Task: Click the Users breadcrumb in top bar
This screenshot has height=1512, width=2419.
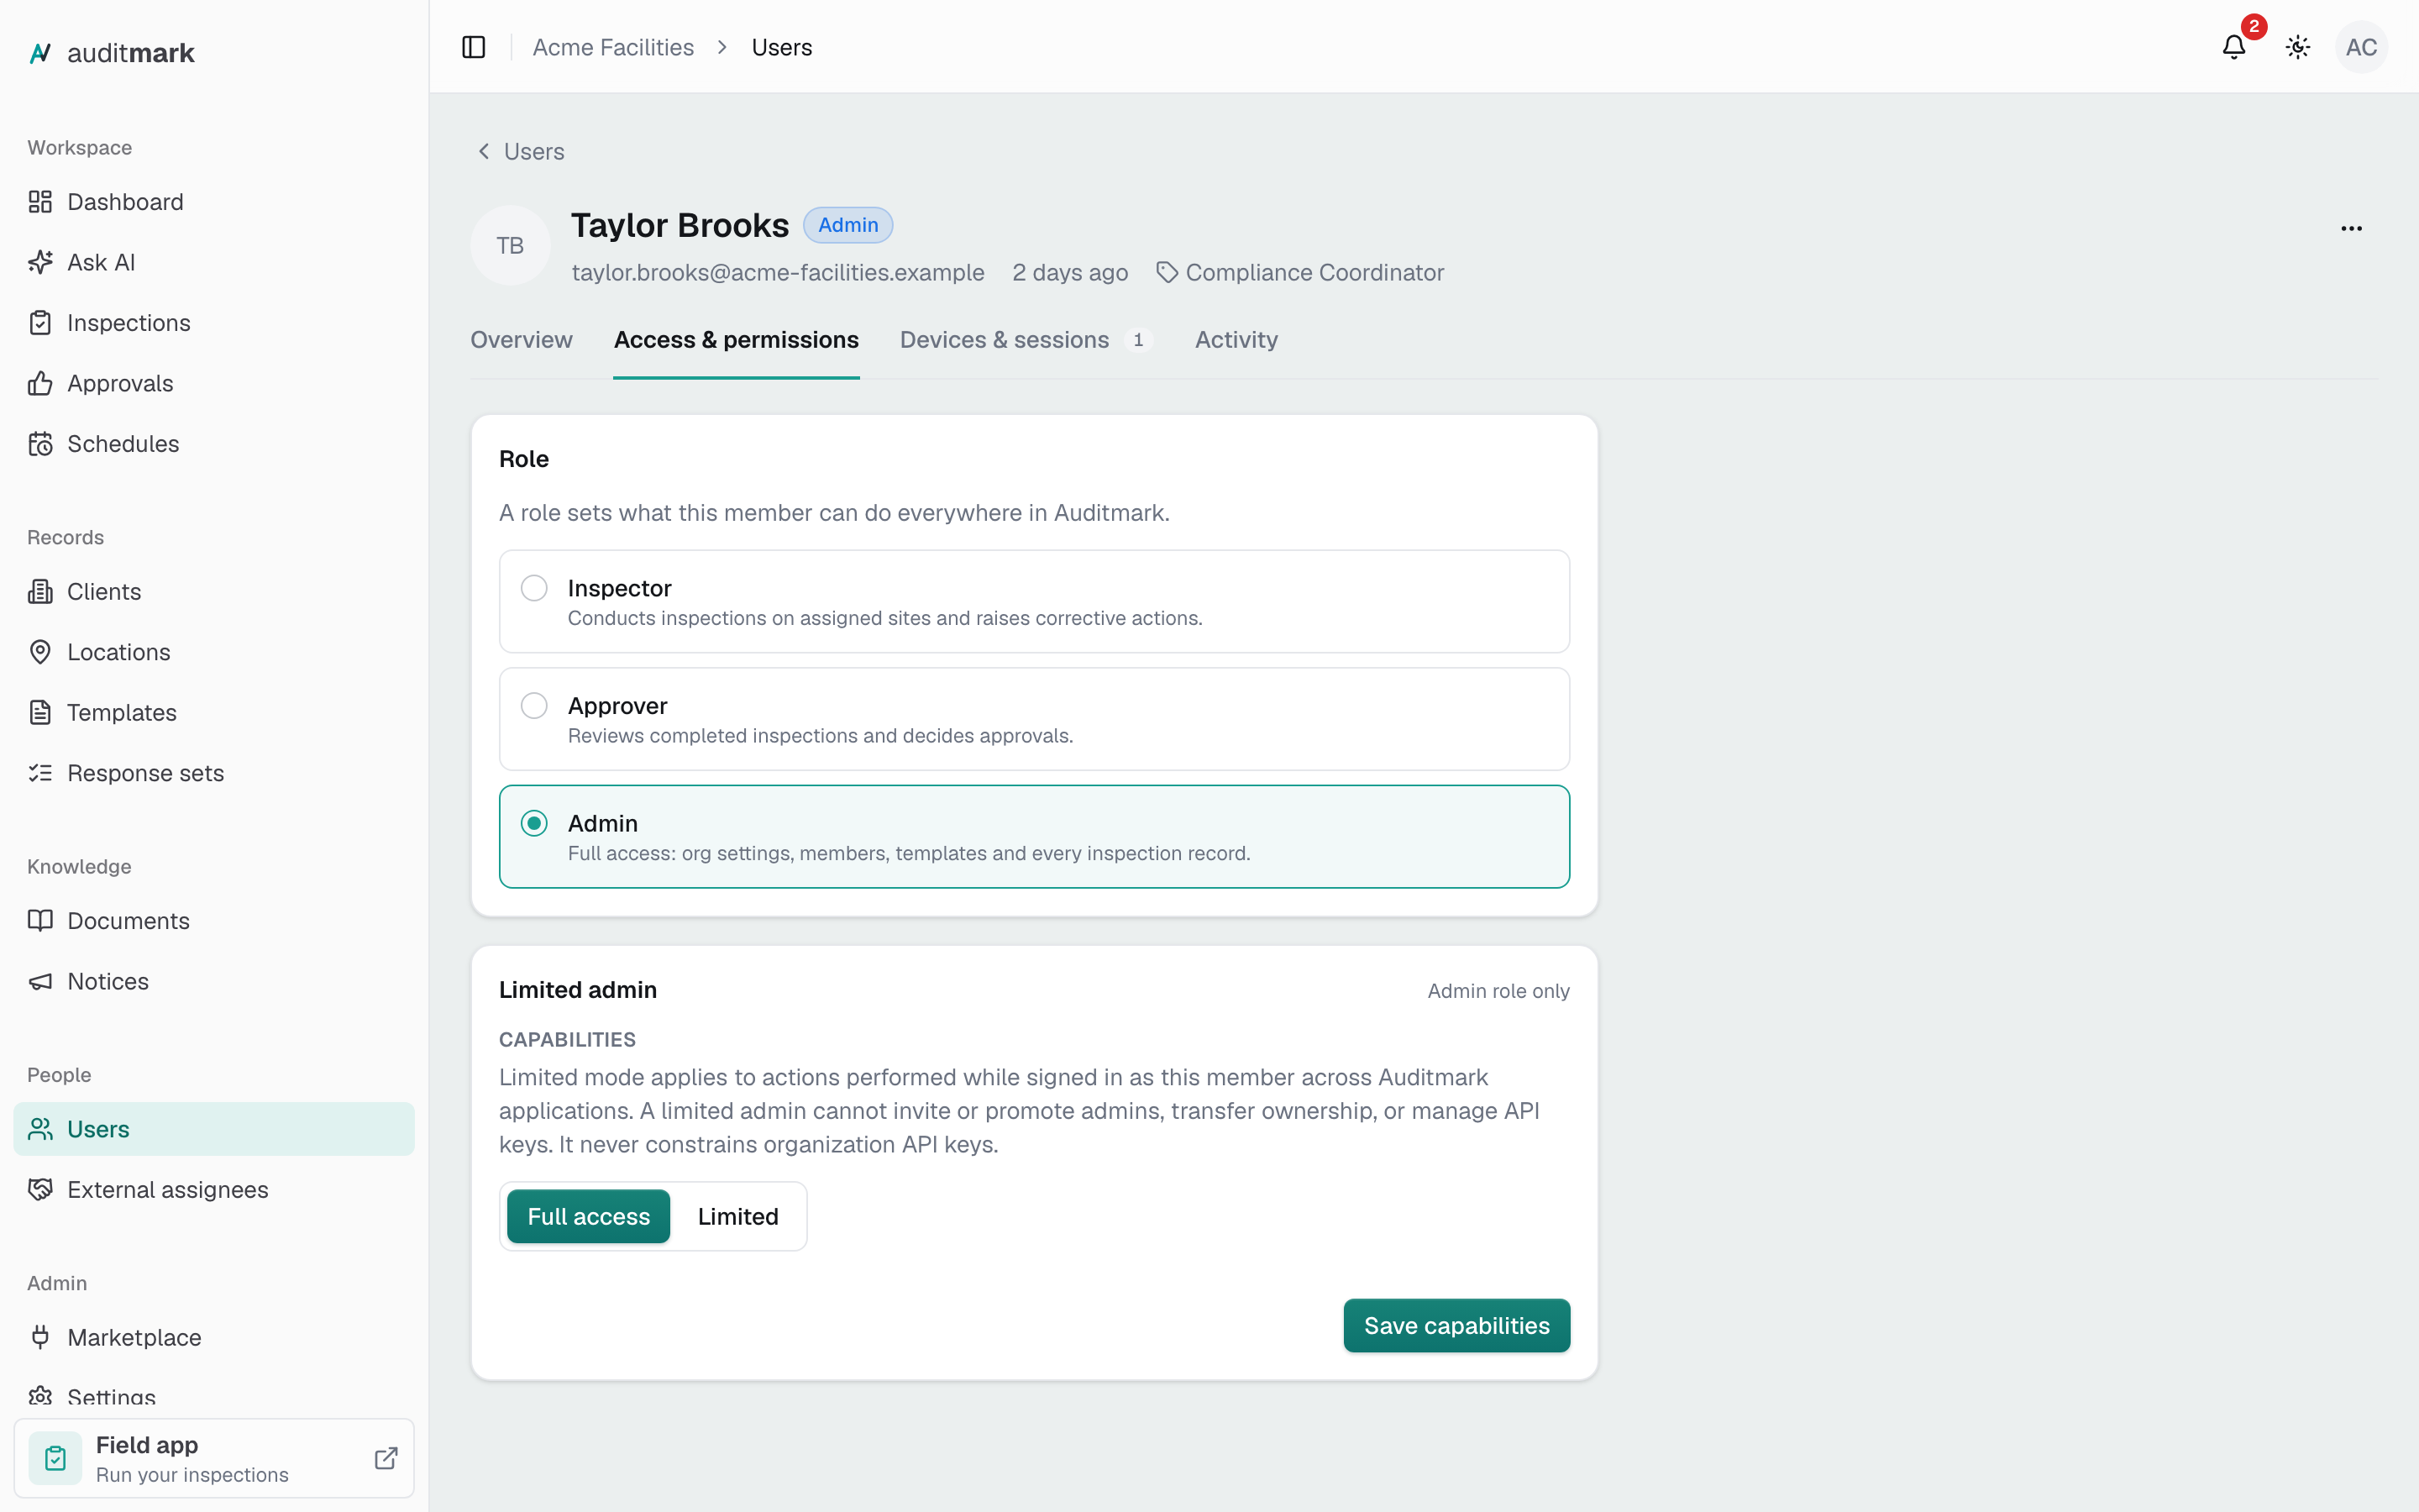Action: 782,47
